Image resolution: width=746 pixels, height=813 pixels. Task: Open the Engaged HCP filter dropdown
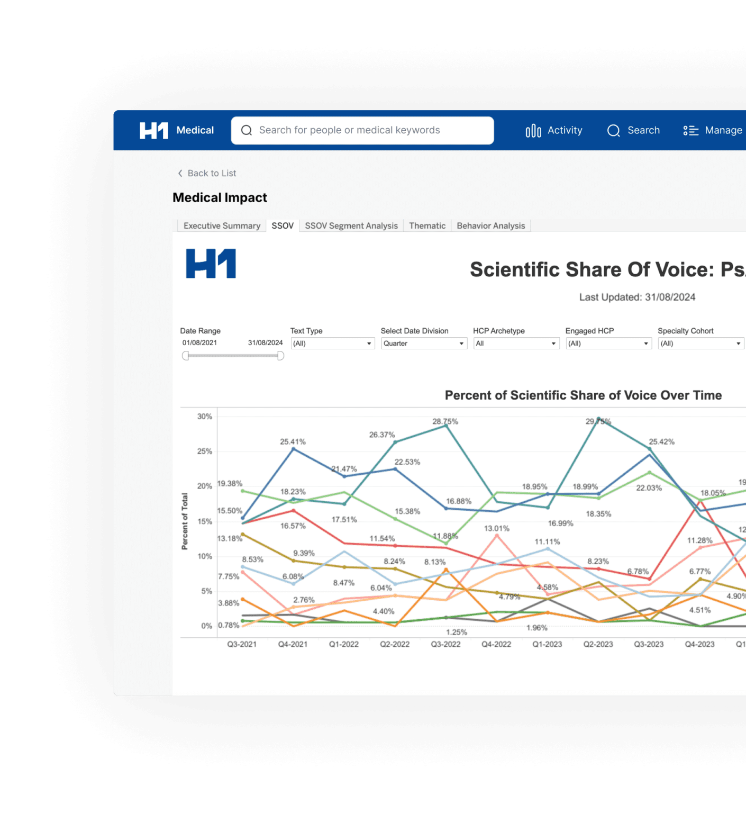(x=608, y=343)
